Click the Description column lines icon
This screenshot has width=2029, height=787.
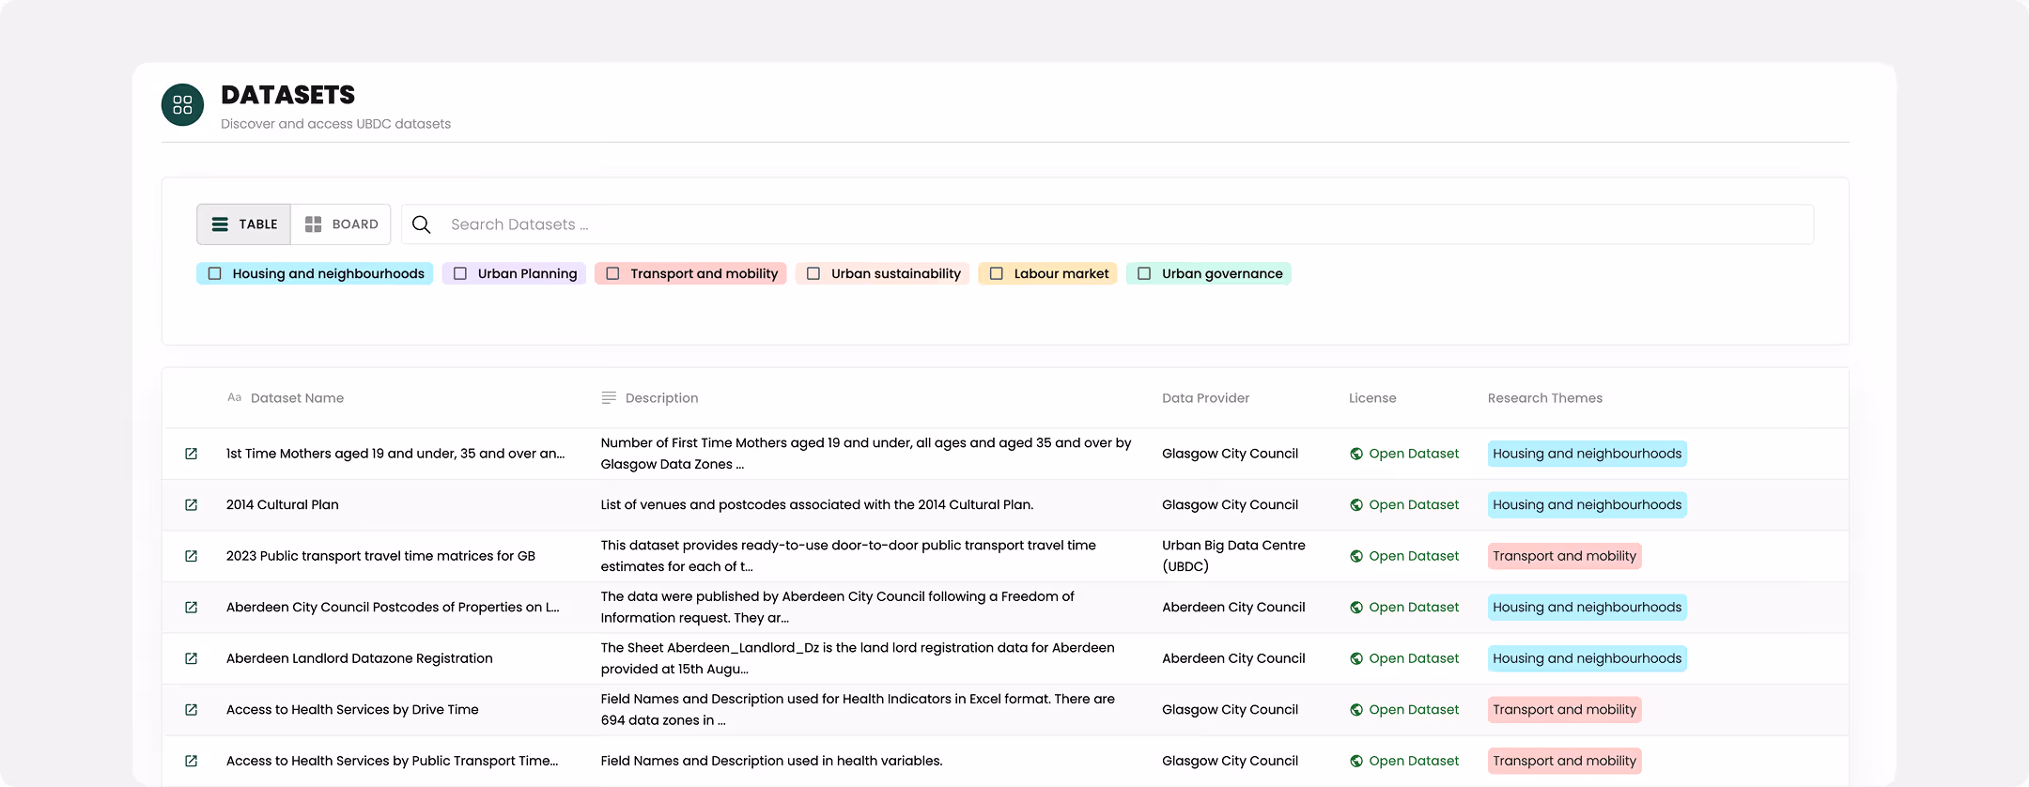click(609, 398)
